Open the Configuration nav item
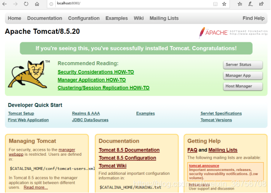271x193 pixels. click(x=84, y=18)
